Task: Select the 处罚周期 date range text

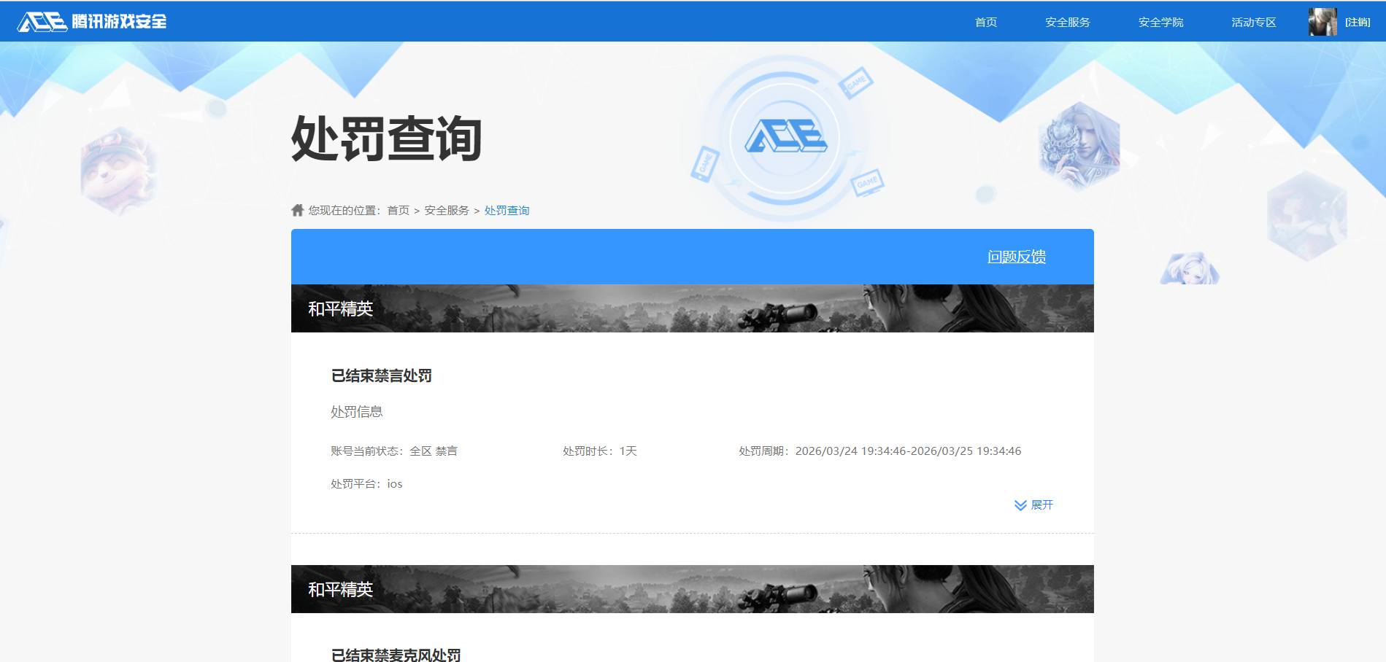Action: point(879,451)
